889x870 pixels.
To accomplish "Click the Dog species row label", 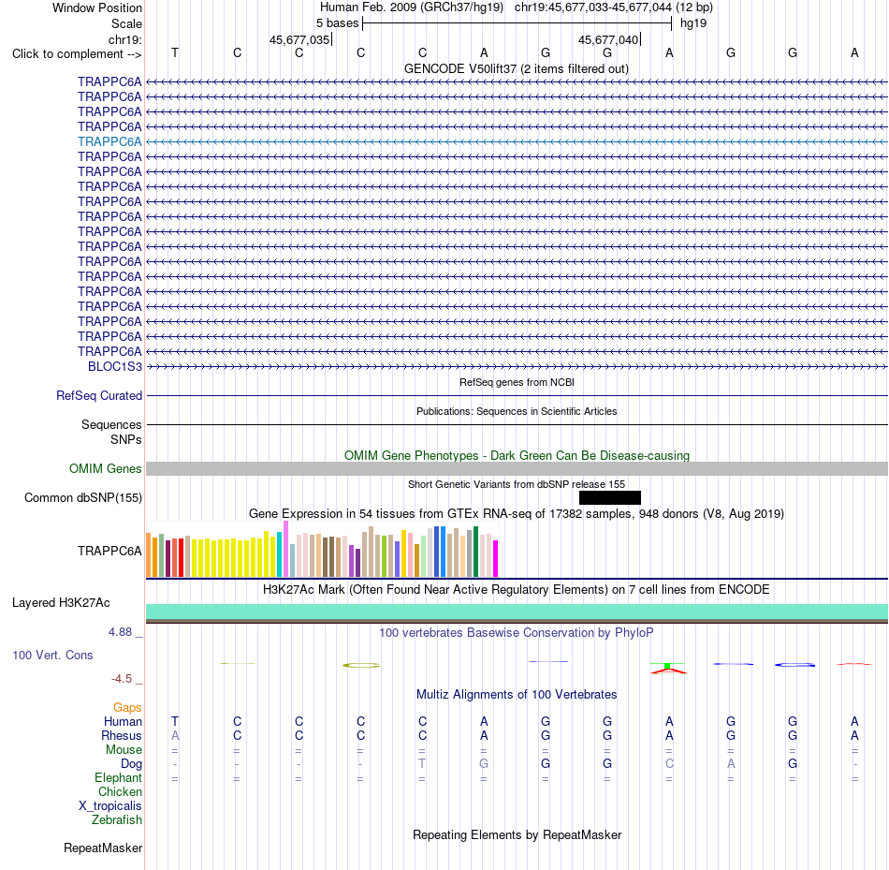I will click(131, 764).
